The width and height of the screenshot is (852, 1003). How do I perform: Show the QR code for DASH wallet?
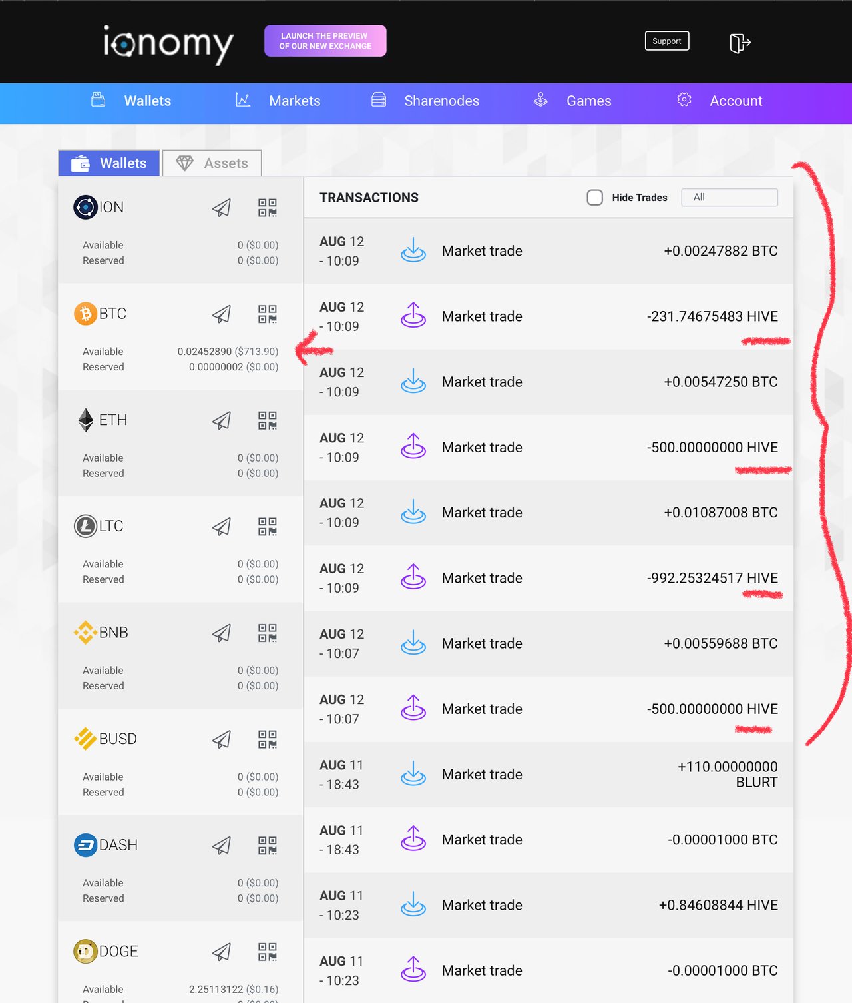tap(268, 846)
